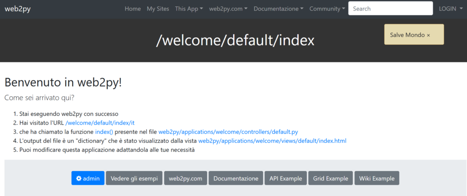The image size is (467, 196).
Task: Click the Documentazione grey button
Action: pyautogui.click(x=236, y=178)
